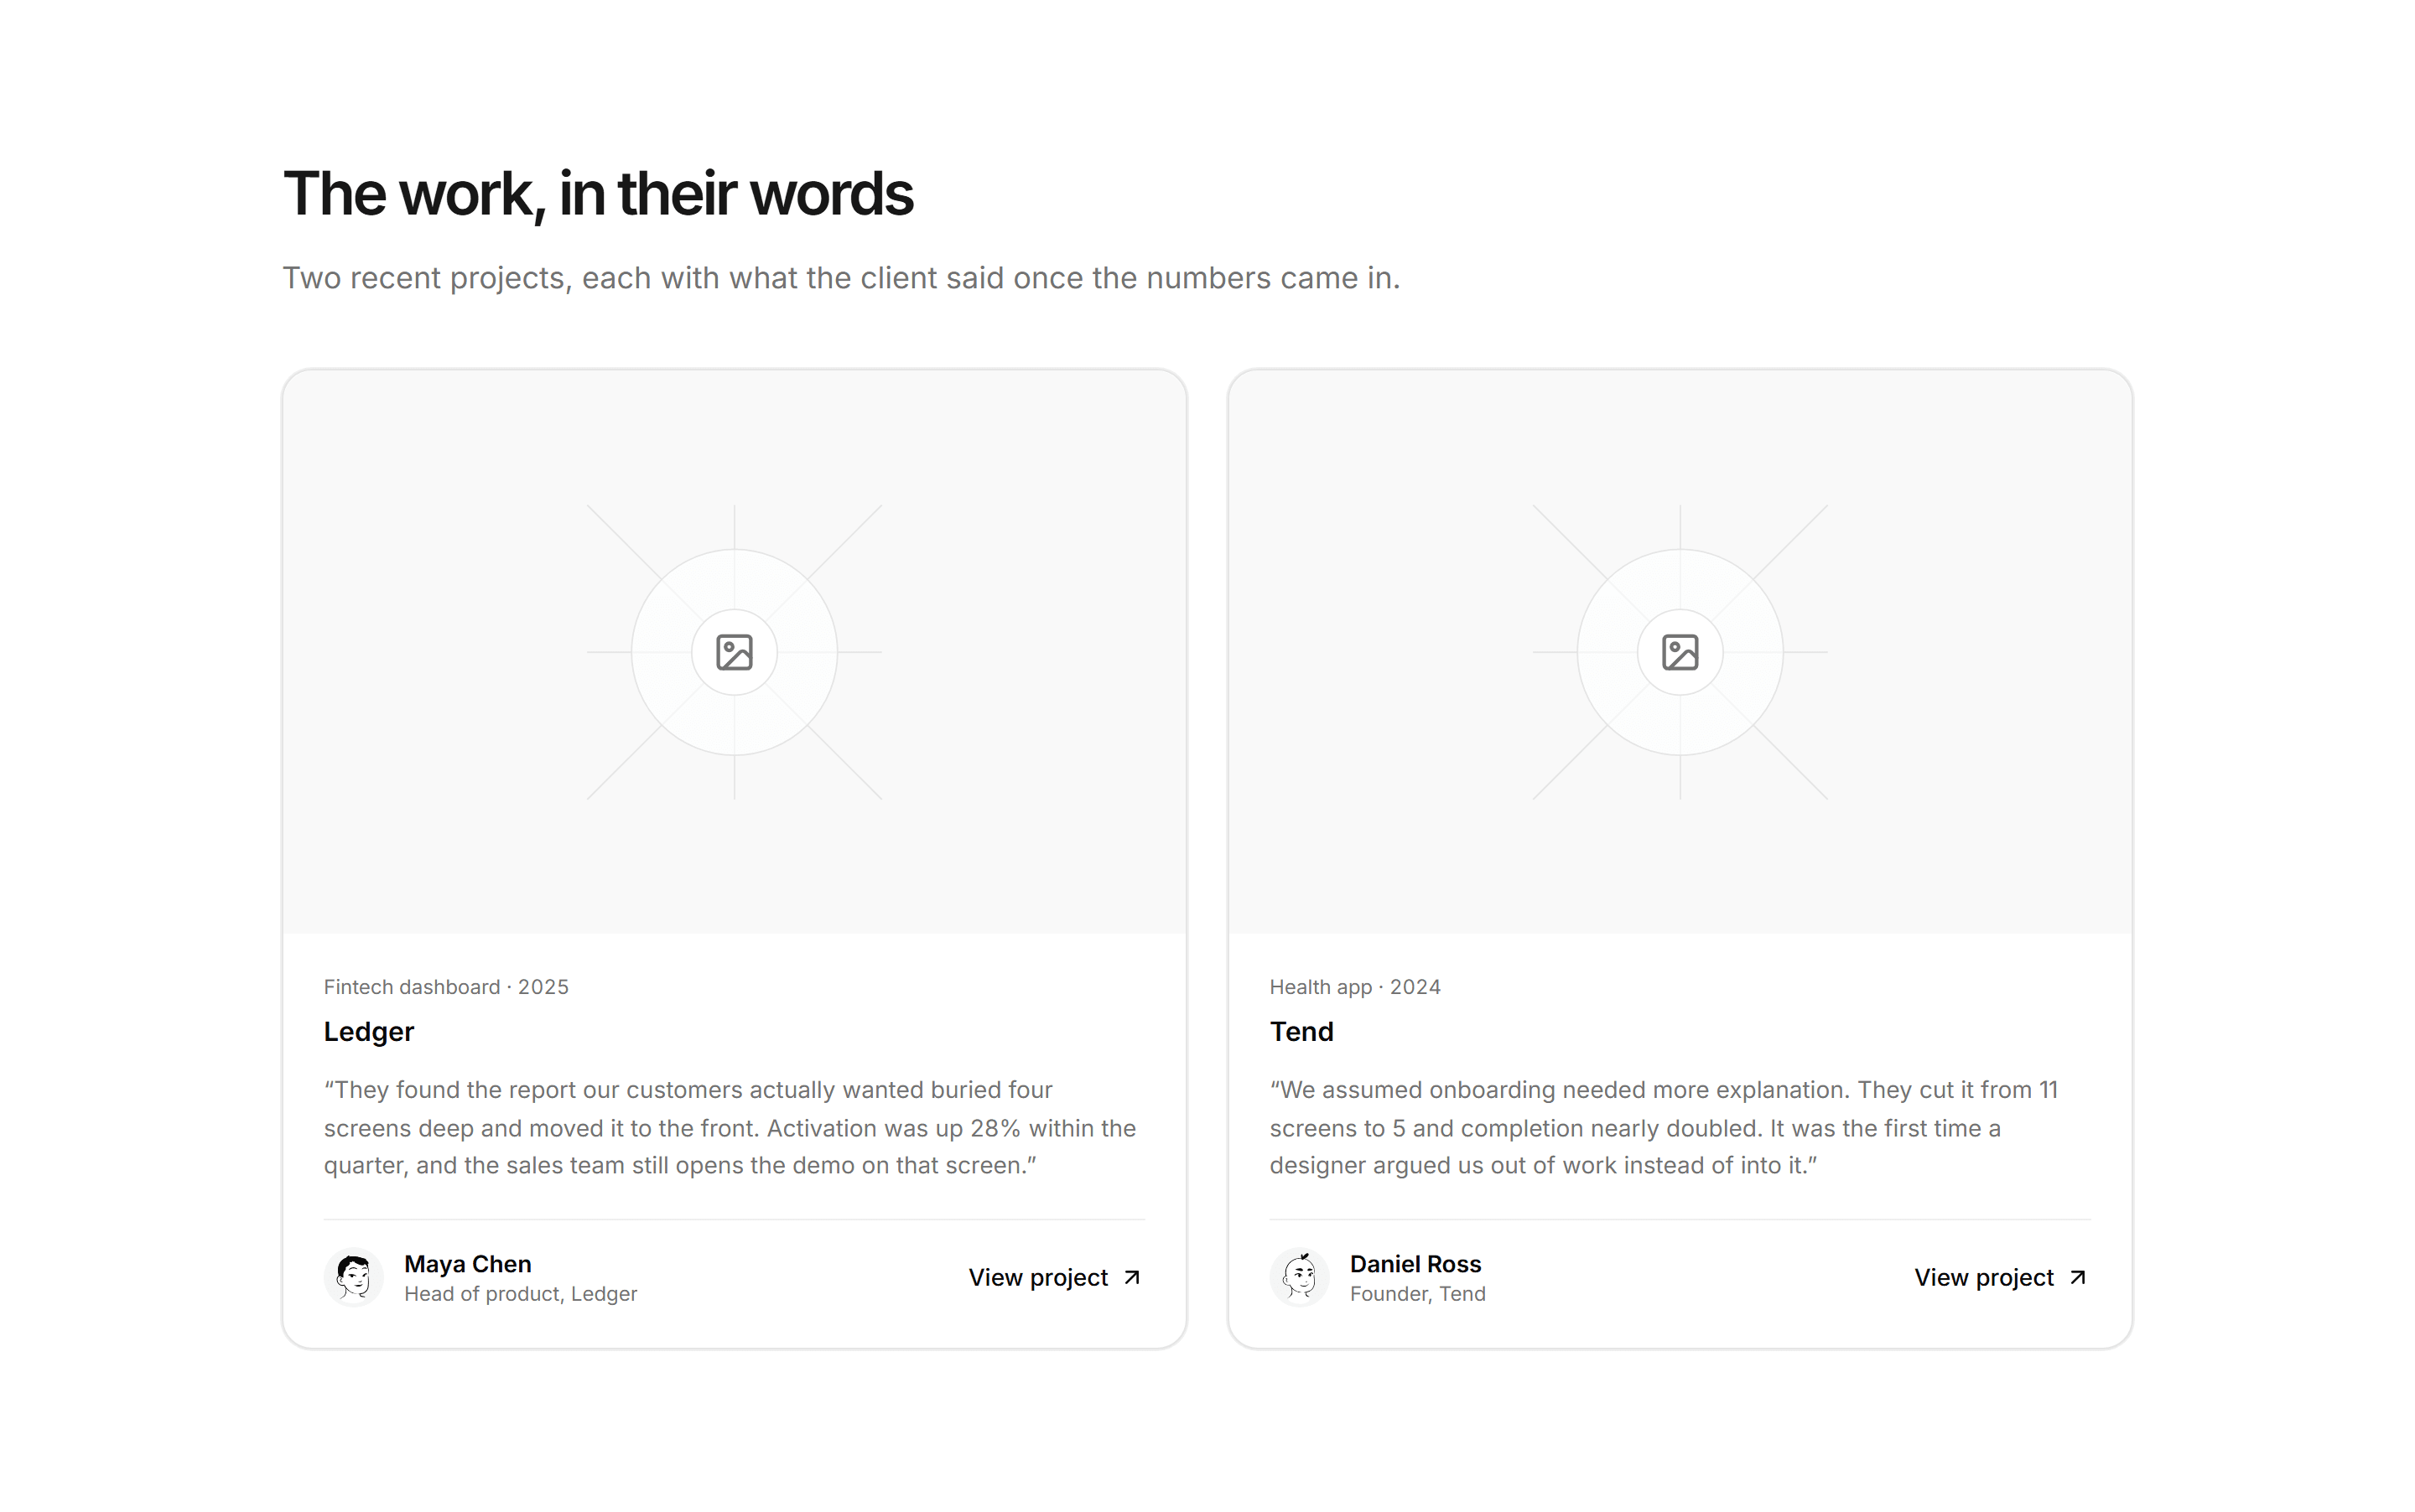Click the arrow icon beside Tend's View project
The height and width of the screenshot is (1512, 2415).
pyautogui.click(x=2077, y=1277)
